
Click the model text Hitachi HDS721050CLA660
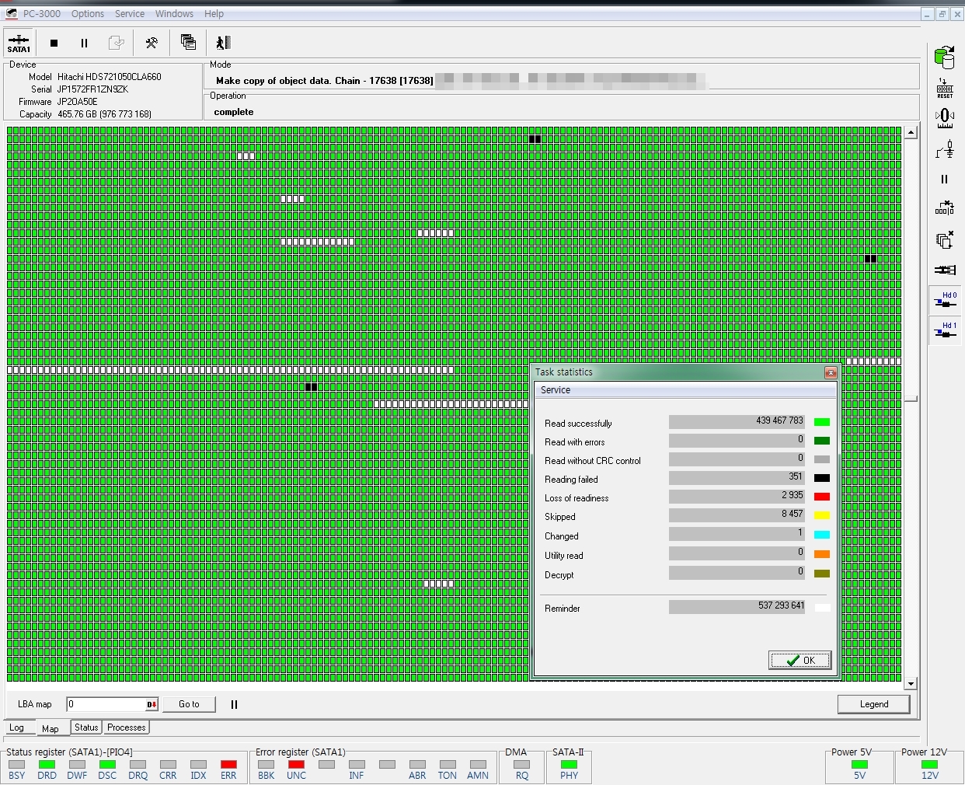(110, 77)
